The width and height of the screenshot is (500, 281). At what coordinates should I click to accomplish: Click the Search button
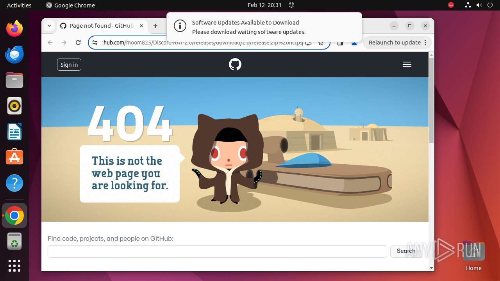[406, 251]
